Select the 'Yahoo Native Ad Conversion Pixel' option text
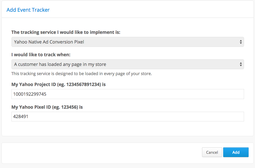 (x=49, y=42)
